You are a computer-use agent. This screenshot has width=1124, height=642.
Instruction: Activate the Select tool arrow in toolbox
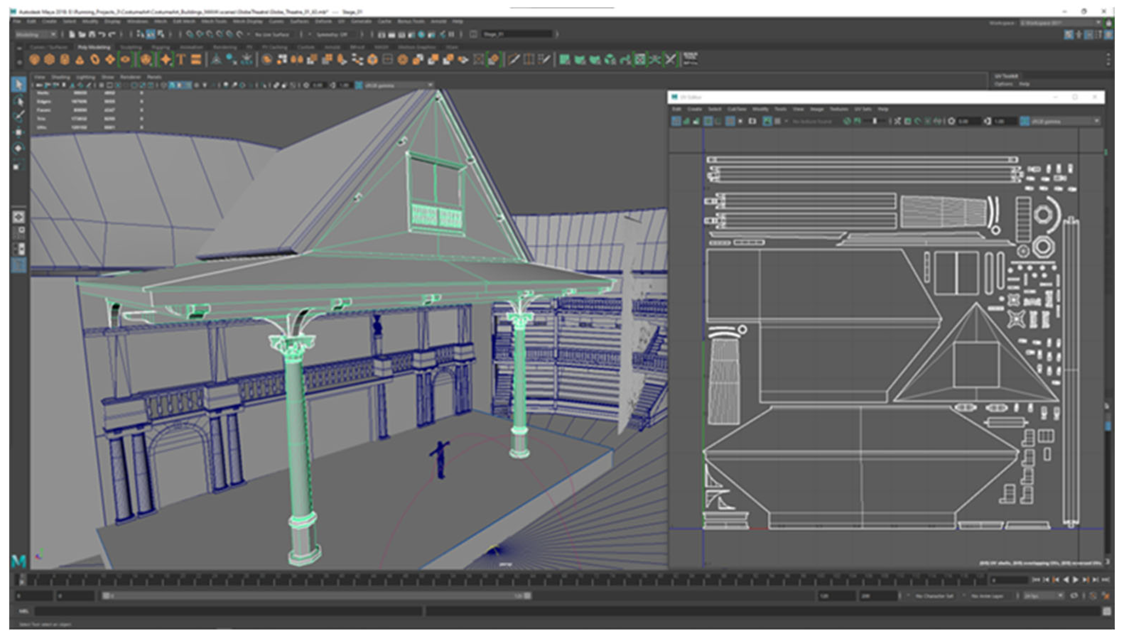pos(18,84)
